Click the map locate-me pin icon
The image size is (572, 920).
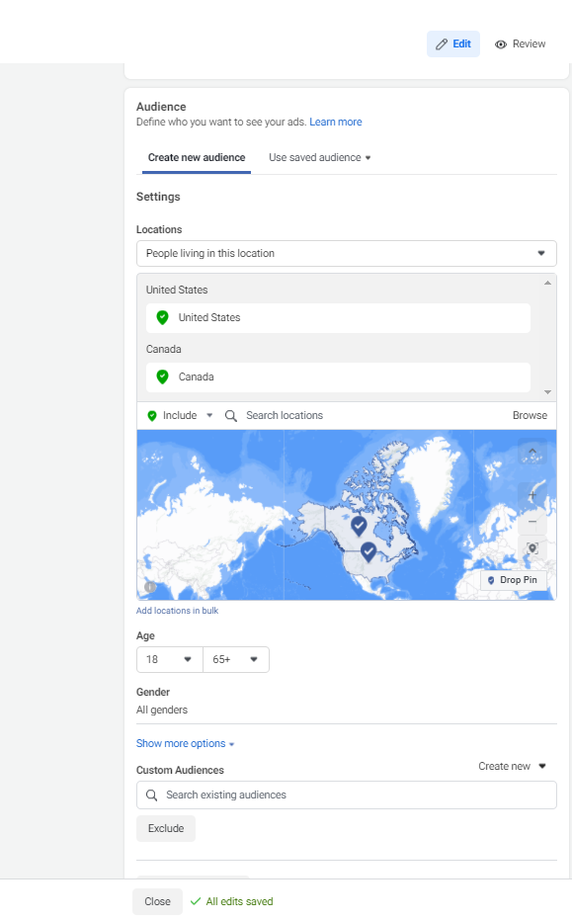click(x=532, y=548)
